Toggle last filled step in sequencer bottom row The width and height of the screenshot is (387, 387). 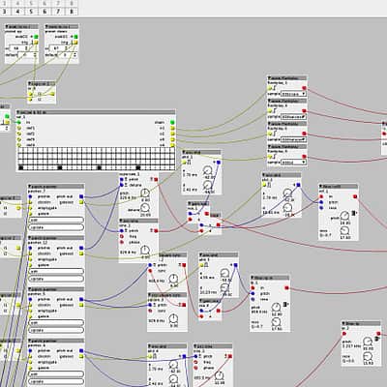[138, 167]
